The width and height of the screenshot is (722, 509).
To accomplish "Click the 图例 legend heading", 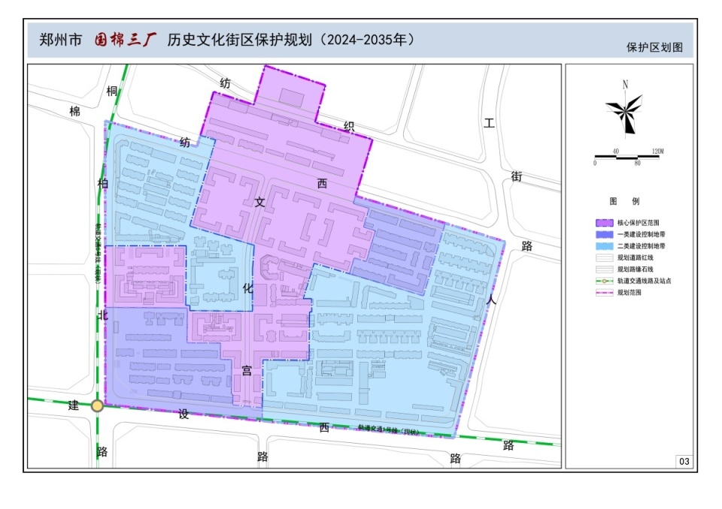I will [624, 201].
